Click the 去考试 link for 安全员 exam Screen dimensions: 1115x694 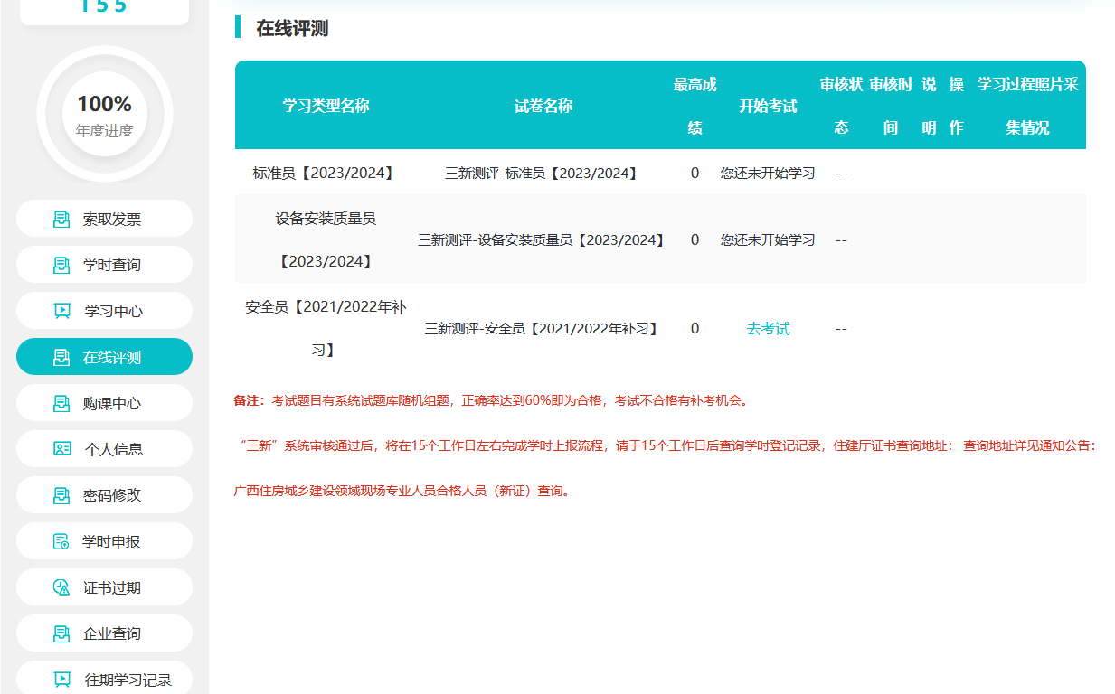coord(768,329)
